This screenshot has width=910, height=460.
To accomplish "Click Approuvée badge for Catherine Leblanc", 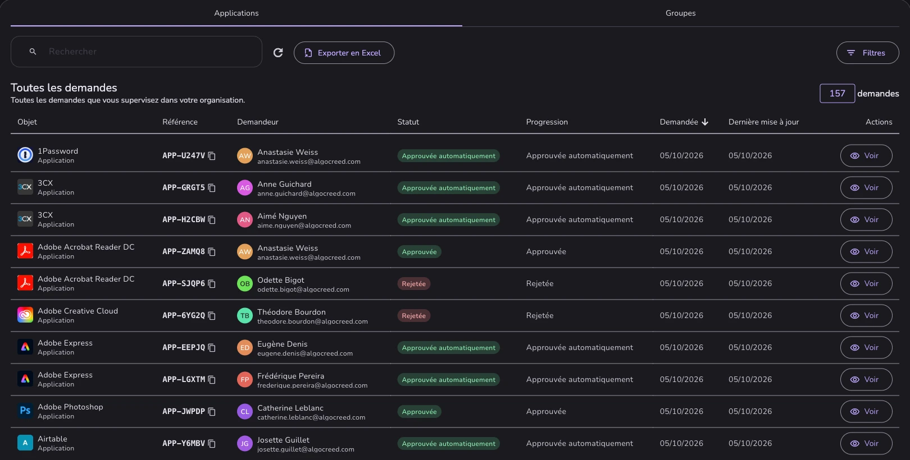I will coord(419,412).
